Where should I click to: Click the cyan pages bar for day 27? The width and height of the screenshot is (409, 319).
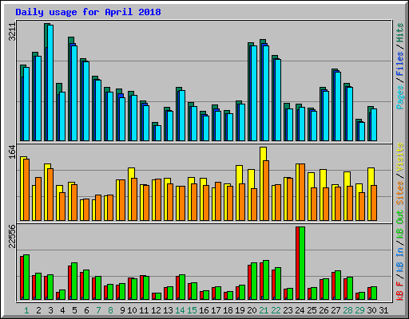tap(338, 107)
